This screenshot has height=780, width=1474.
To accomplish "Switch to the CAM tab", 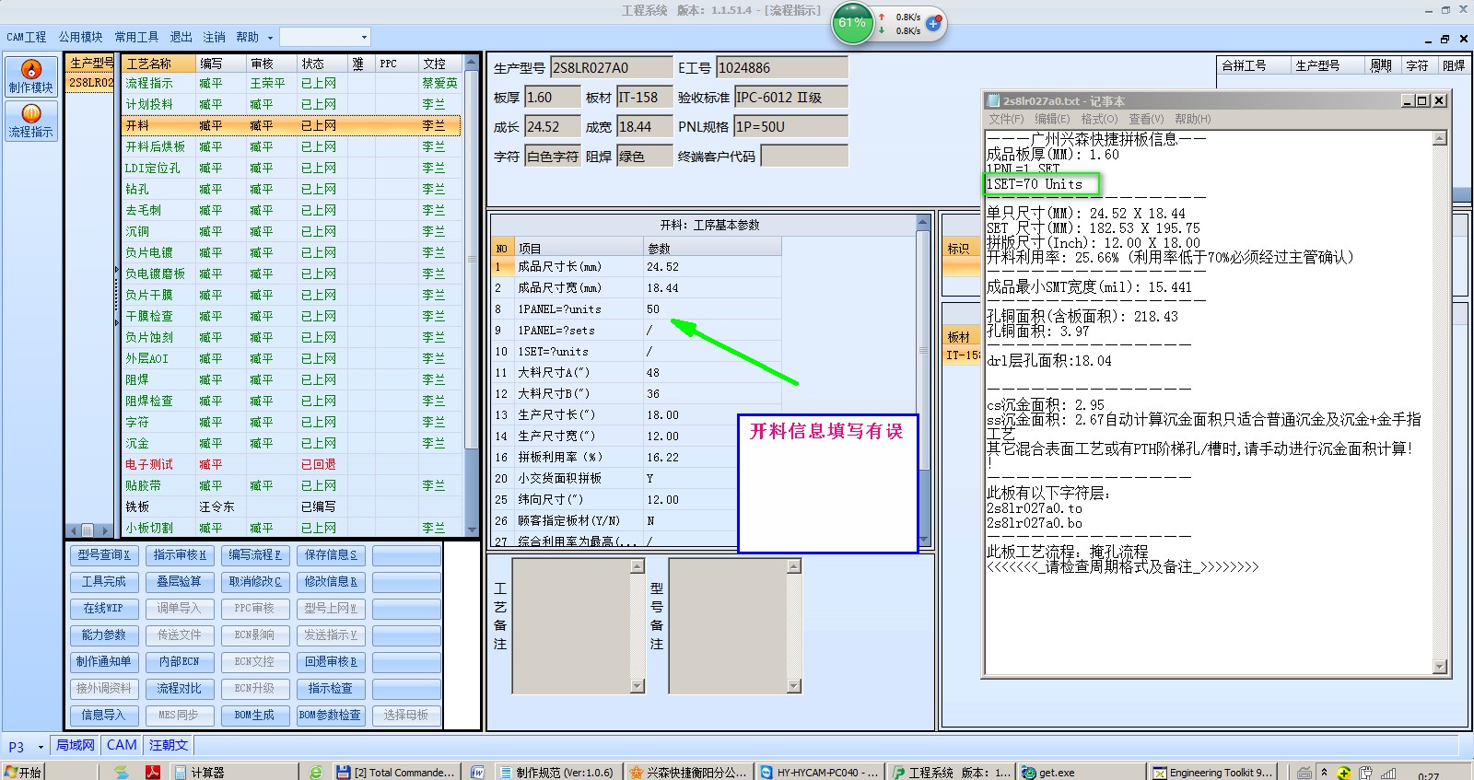I will pyautogui.click(x=122, y=745).
